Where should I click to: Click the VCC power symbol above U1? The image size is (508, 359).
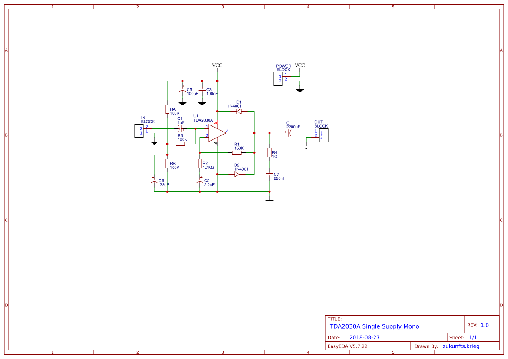click(216, 66)
